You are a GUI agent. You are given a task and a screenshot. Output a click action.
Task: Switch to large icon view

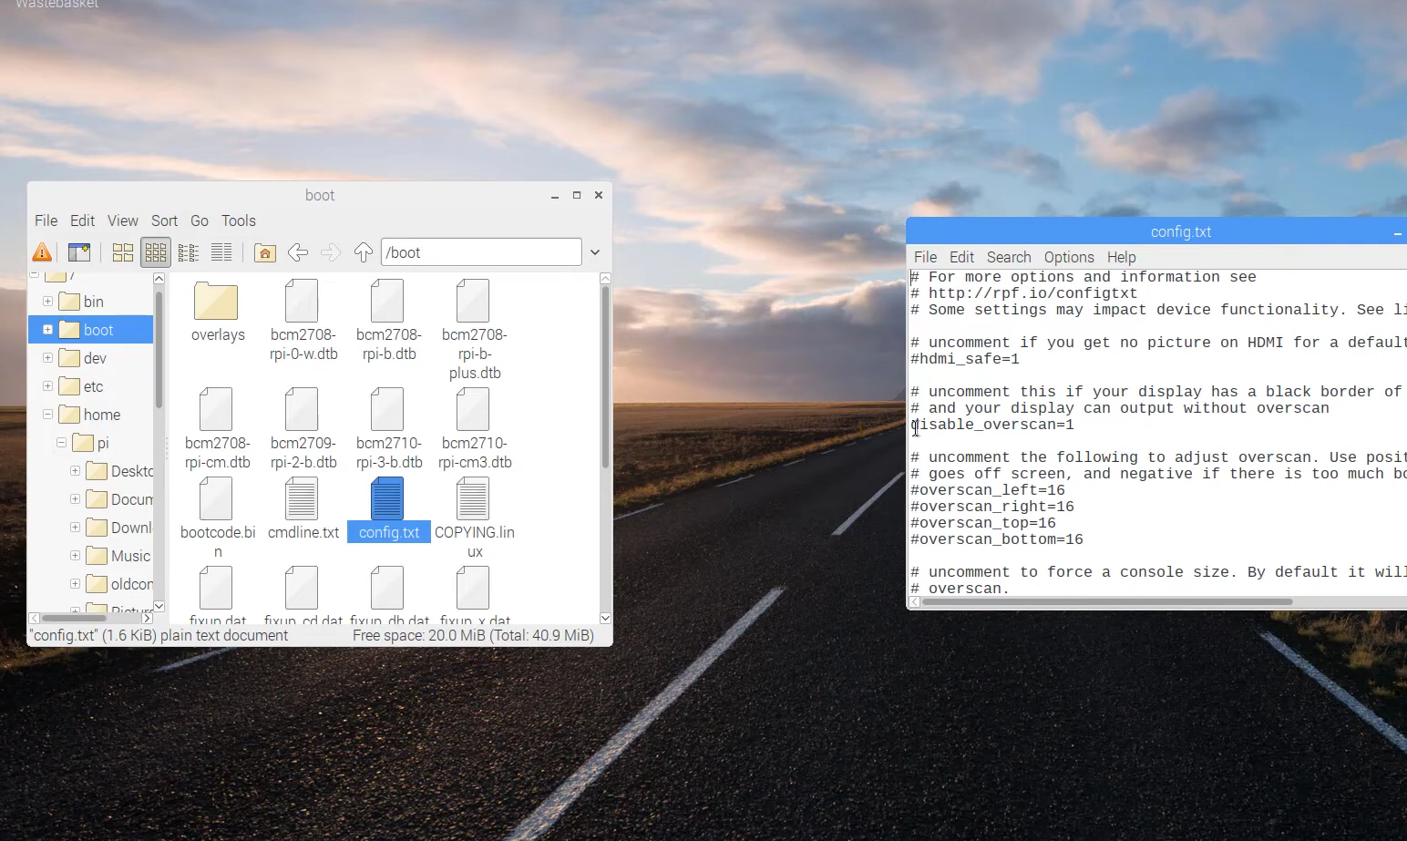point(122,252)
